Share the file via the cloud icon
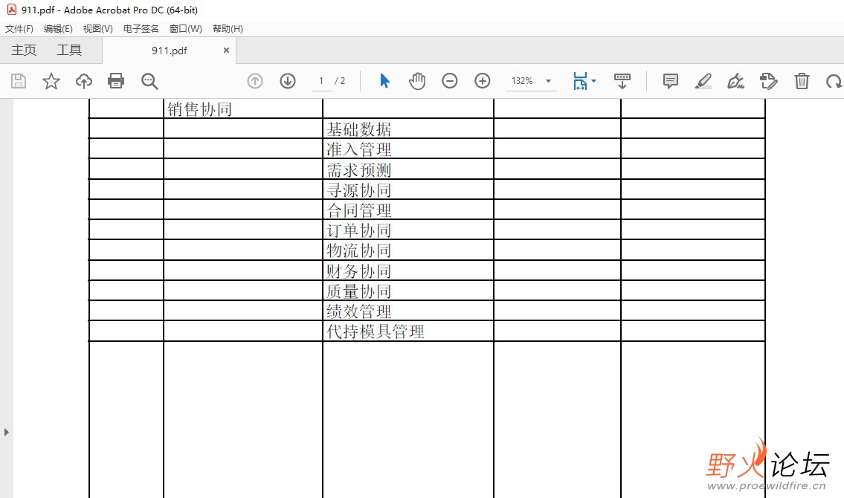 click(82, 81)
